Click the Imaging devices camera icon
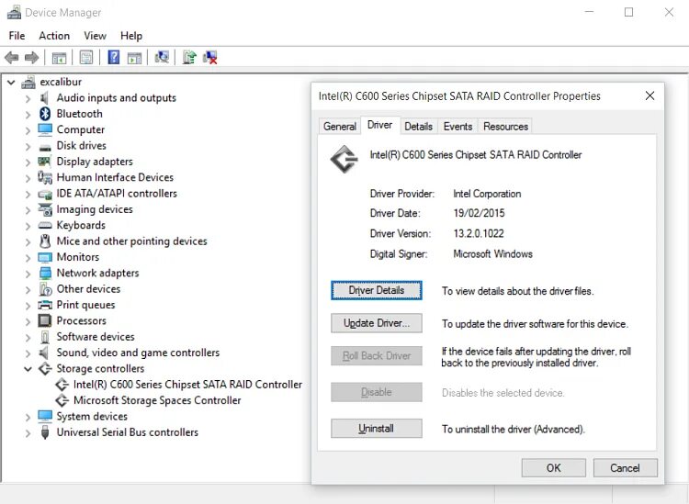 (45, 209)
